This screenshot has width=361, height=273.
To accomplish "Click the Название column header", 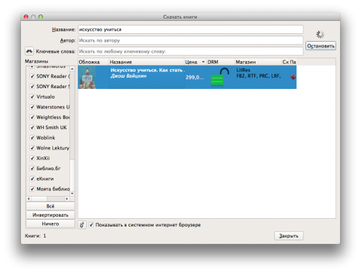I will click(x=146, y=62).
